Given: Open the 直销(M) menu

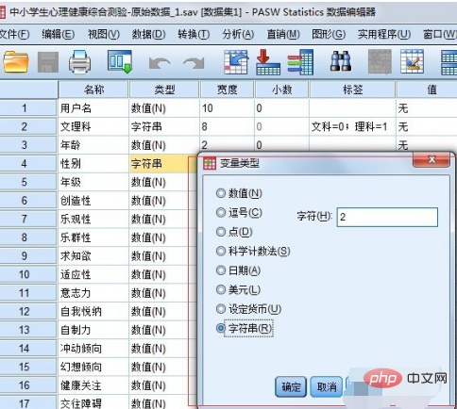Looking at the screenshot, I should [283, 34].
